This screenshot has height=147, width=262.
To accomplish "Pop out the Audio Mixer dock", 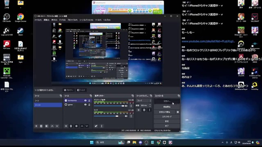I will [133, 96].
